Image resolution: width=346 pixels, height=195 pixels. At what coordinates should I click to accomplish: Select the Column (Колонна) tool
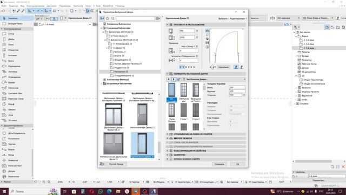[17, 55]
